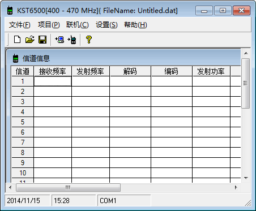This screenshot has height=211, width=256.
Task: Open the 项目(P) menu
Action: (49, 25)
